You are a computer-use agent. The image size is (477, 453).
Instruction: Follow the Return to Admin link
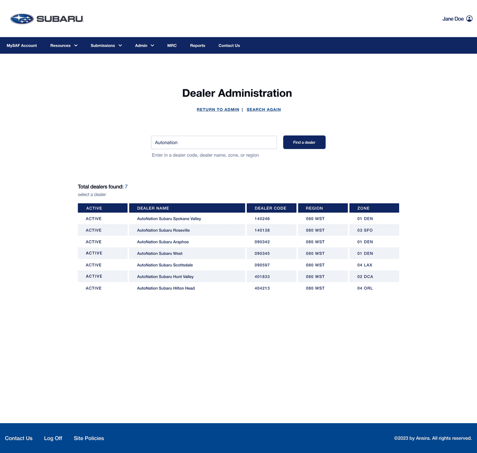point(218,109)
